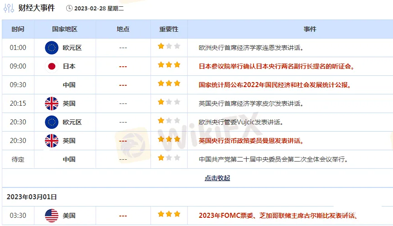Click three-star rating in the Japan row
The width and height of the screenshot is (393, 226).
[x=169, y=65]
